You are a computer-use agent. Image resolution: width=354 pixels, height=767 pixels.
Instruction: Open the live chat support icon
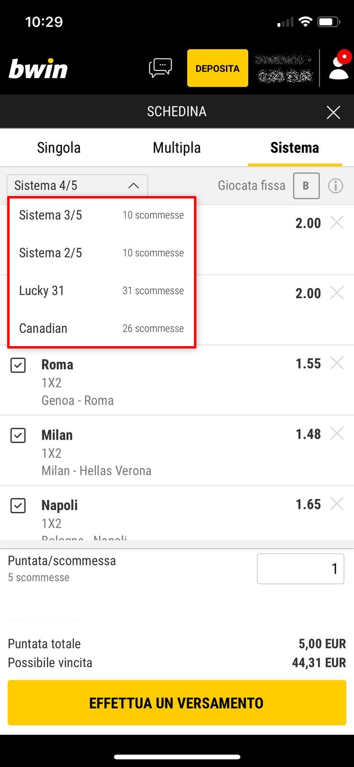[x=160, y=68]
